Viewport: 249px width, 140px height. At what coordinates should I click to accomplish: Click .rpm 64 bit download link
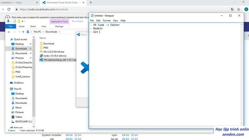tap(125, 135)
